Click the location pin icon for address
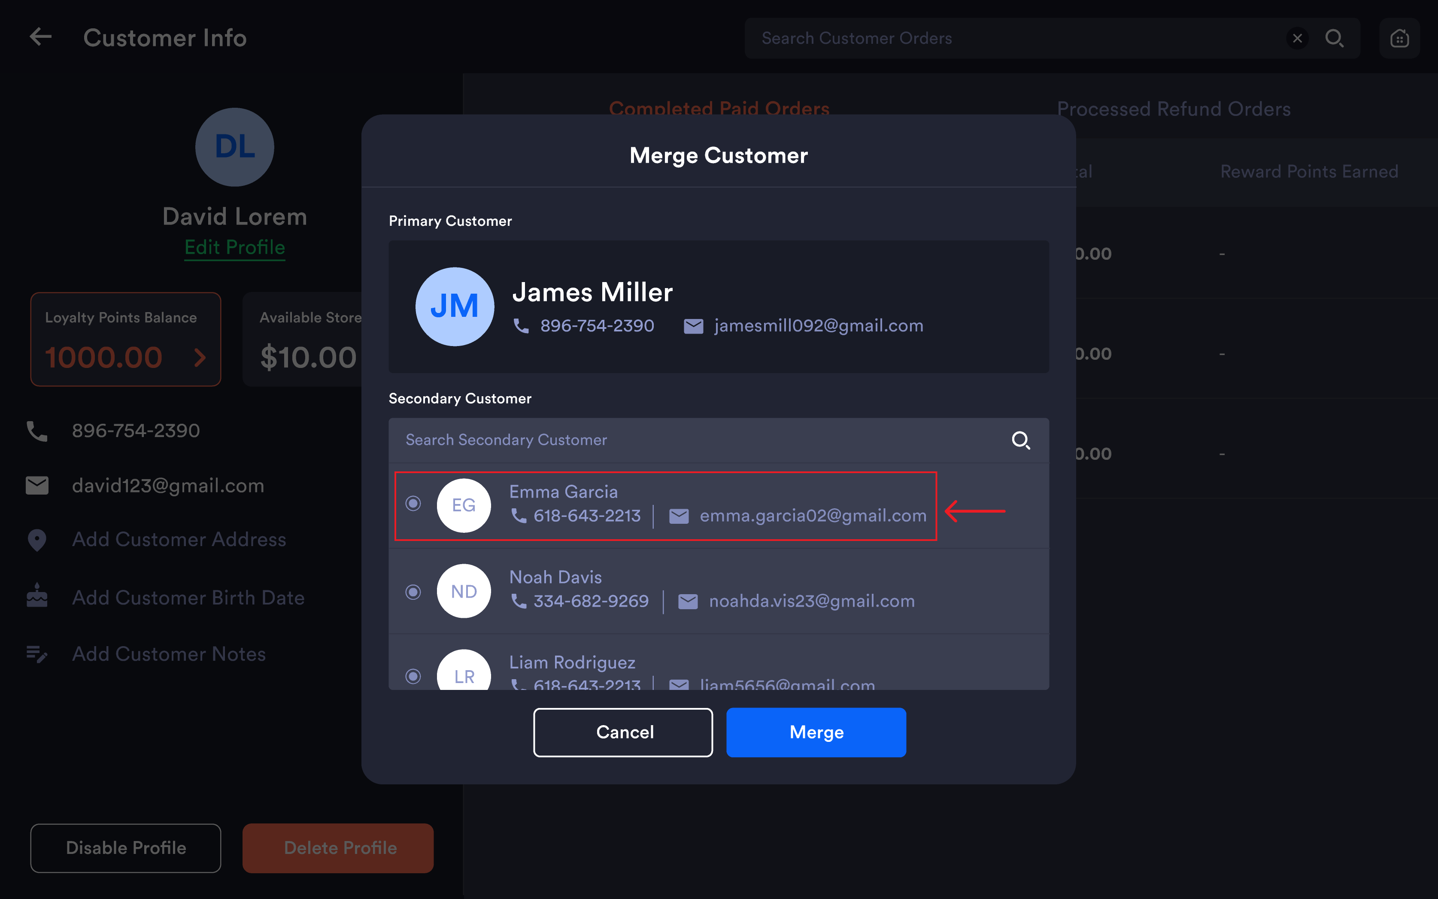This screenshot has height=899, width=1438. [x=37, y=540]
